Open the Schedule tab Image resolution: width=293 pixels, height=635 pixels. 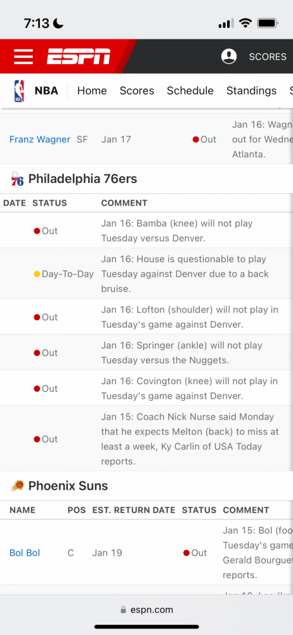pos(190,91)
